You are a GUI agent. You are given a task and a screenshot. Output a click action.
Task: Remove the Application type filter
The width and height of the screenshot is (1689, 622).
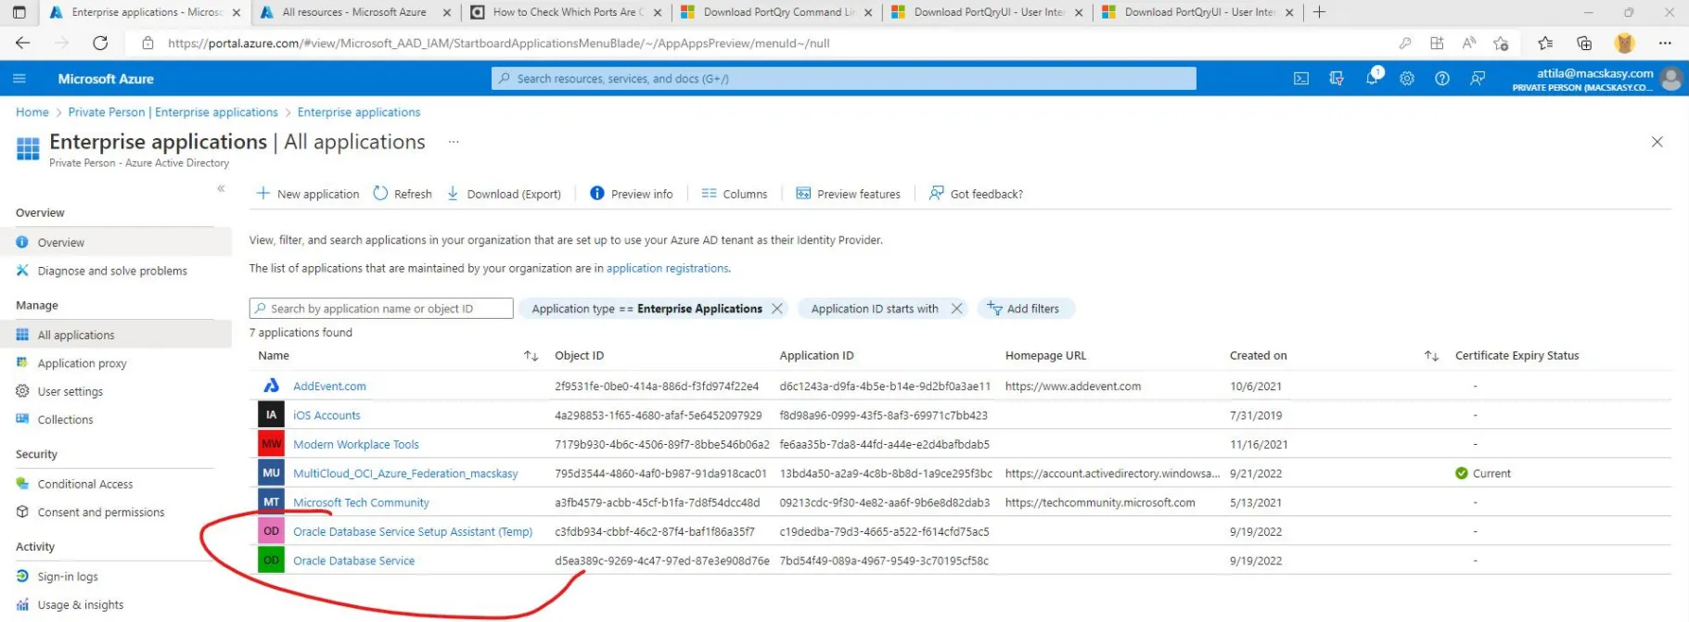(777, 309)
